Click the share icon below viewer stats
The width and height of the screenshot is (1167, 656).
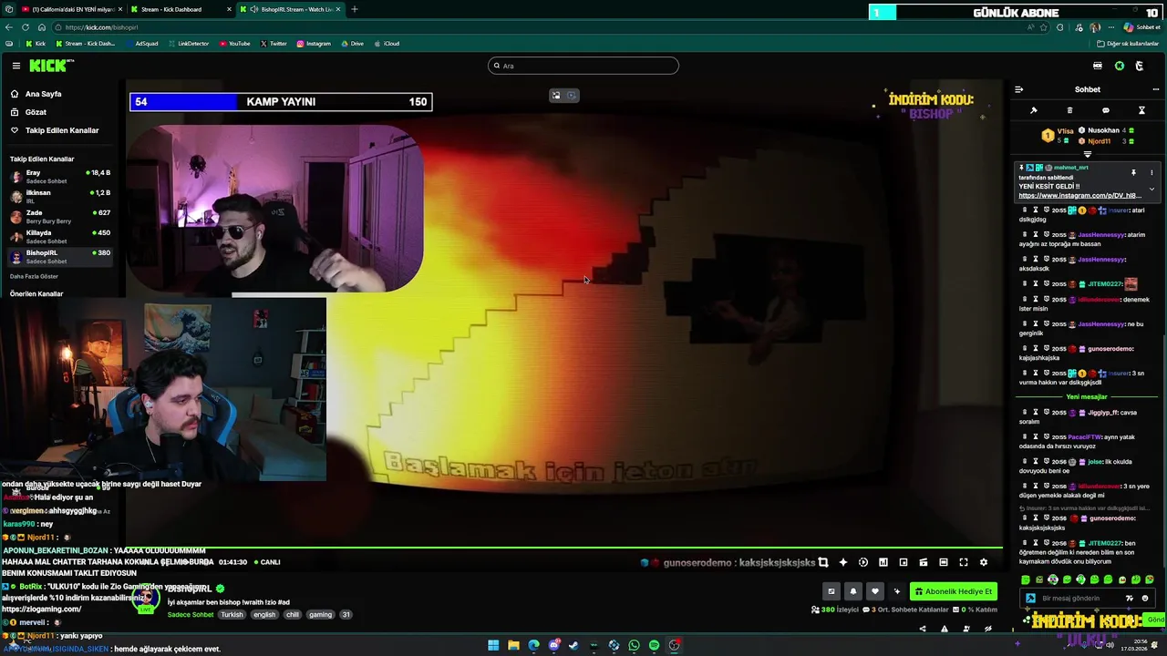point(922,629)
